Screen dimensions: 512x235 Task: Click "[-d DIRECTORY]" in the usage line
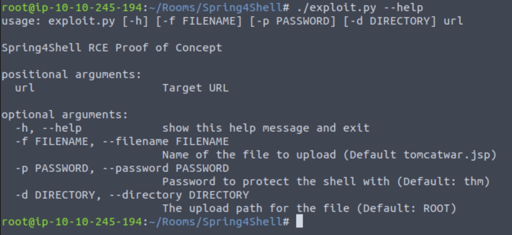tap(390, 21)
